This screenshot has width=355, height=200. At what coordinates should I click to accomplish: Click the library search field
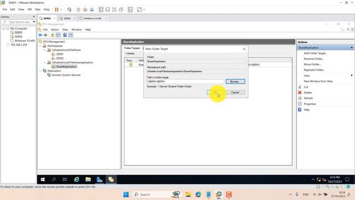click(x=18, y=22)
